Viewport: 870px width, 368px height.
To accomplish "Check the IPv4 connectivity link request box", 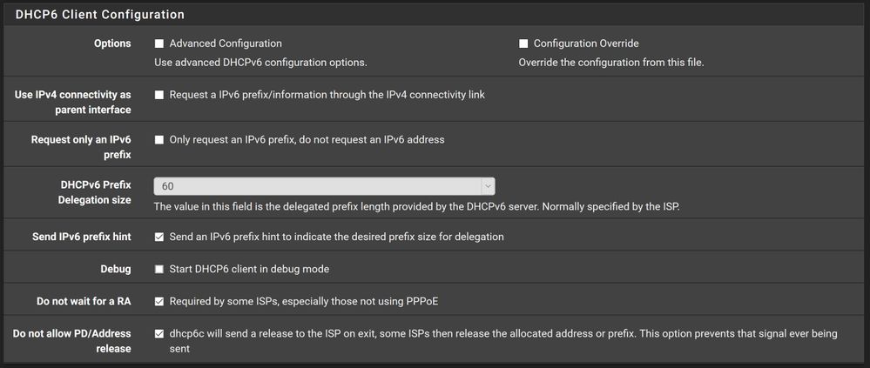I will click(159, 95).
